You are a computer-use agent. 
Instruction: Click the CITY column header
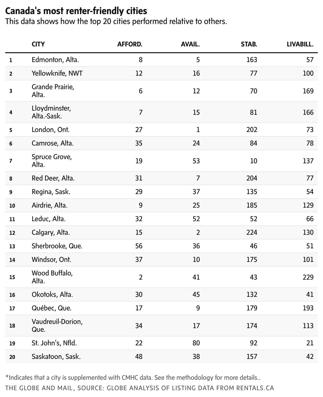tap(38, 44)
